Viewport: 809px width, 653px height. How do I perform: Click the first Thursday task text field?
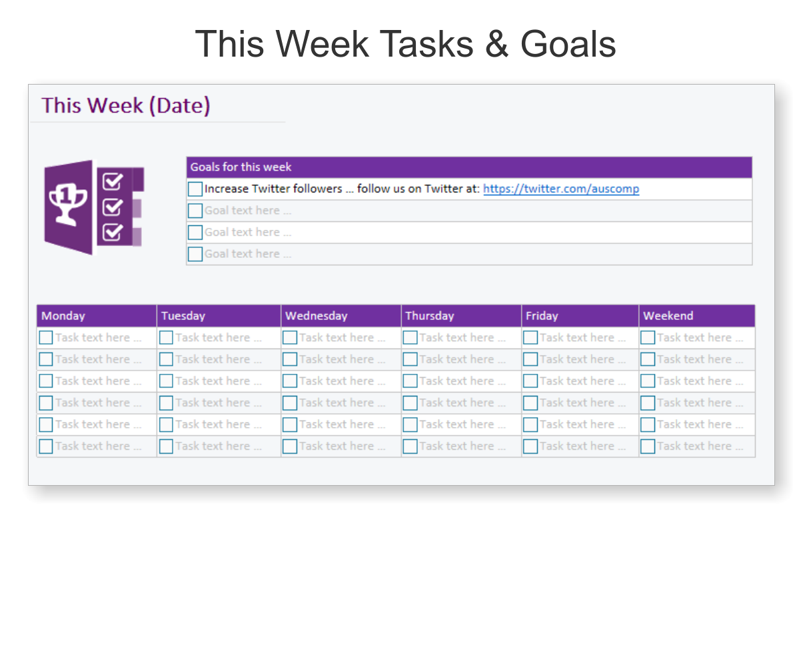pyautogui.click(x=462, y=338)
